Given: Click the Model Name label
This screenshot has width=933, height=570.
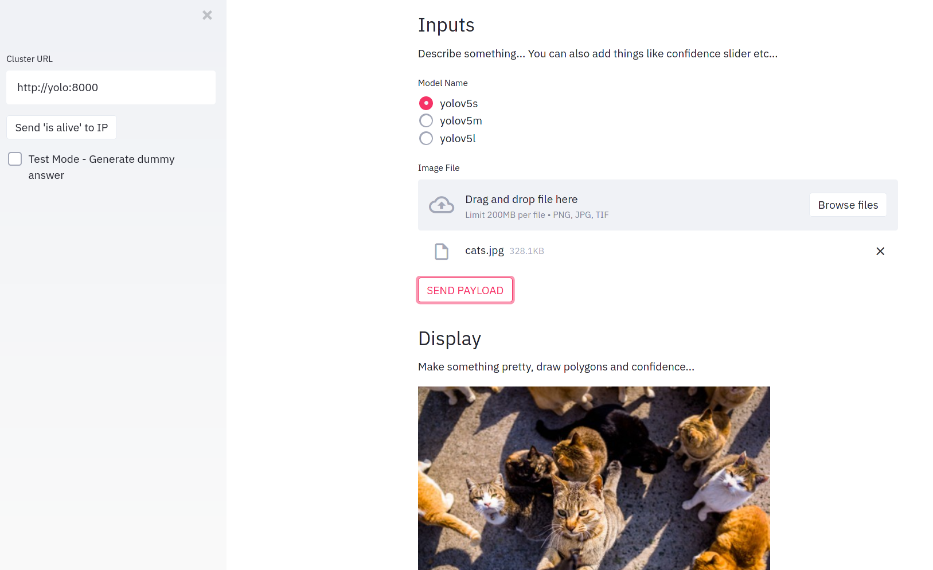Looking at the screenshot, I should tap(443, 83).
